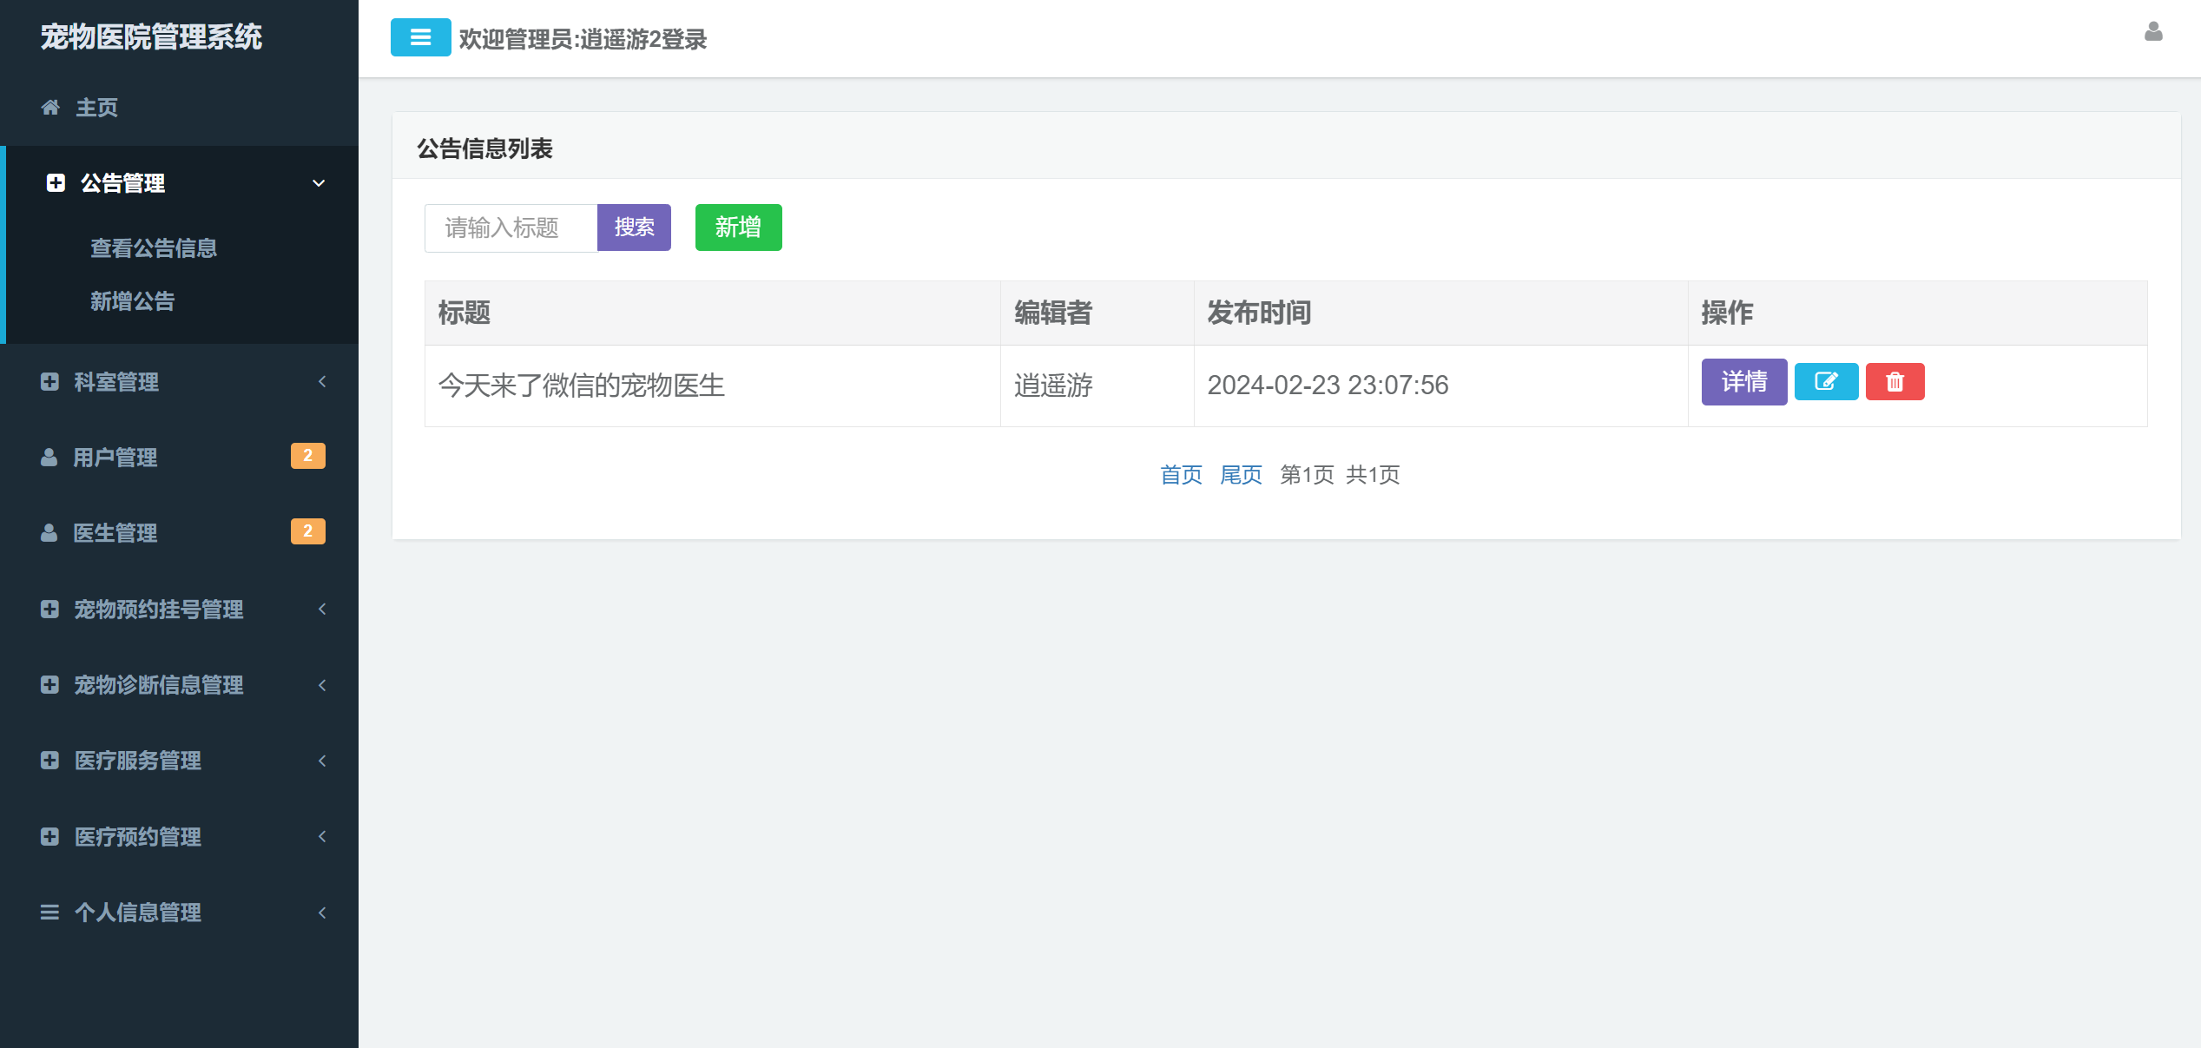2201x1048 pixels.
Task: Click the plus icon beside 科室管理
Action: click(49, 382)
